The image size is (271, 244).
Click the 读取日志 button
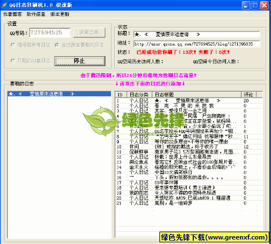pos(89,33)
